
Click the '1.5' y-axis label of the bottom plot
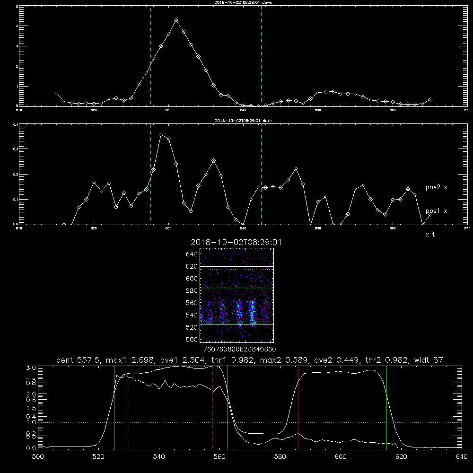[32, 408]
